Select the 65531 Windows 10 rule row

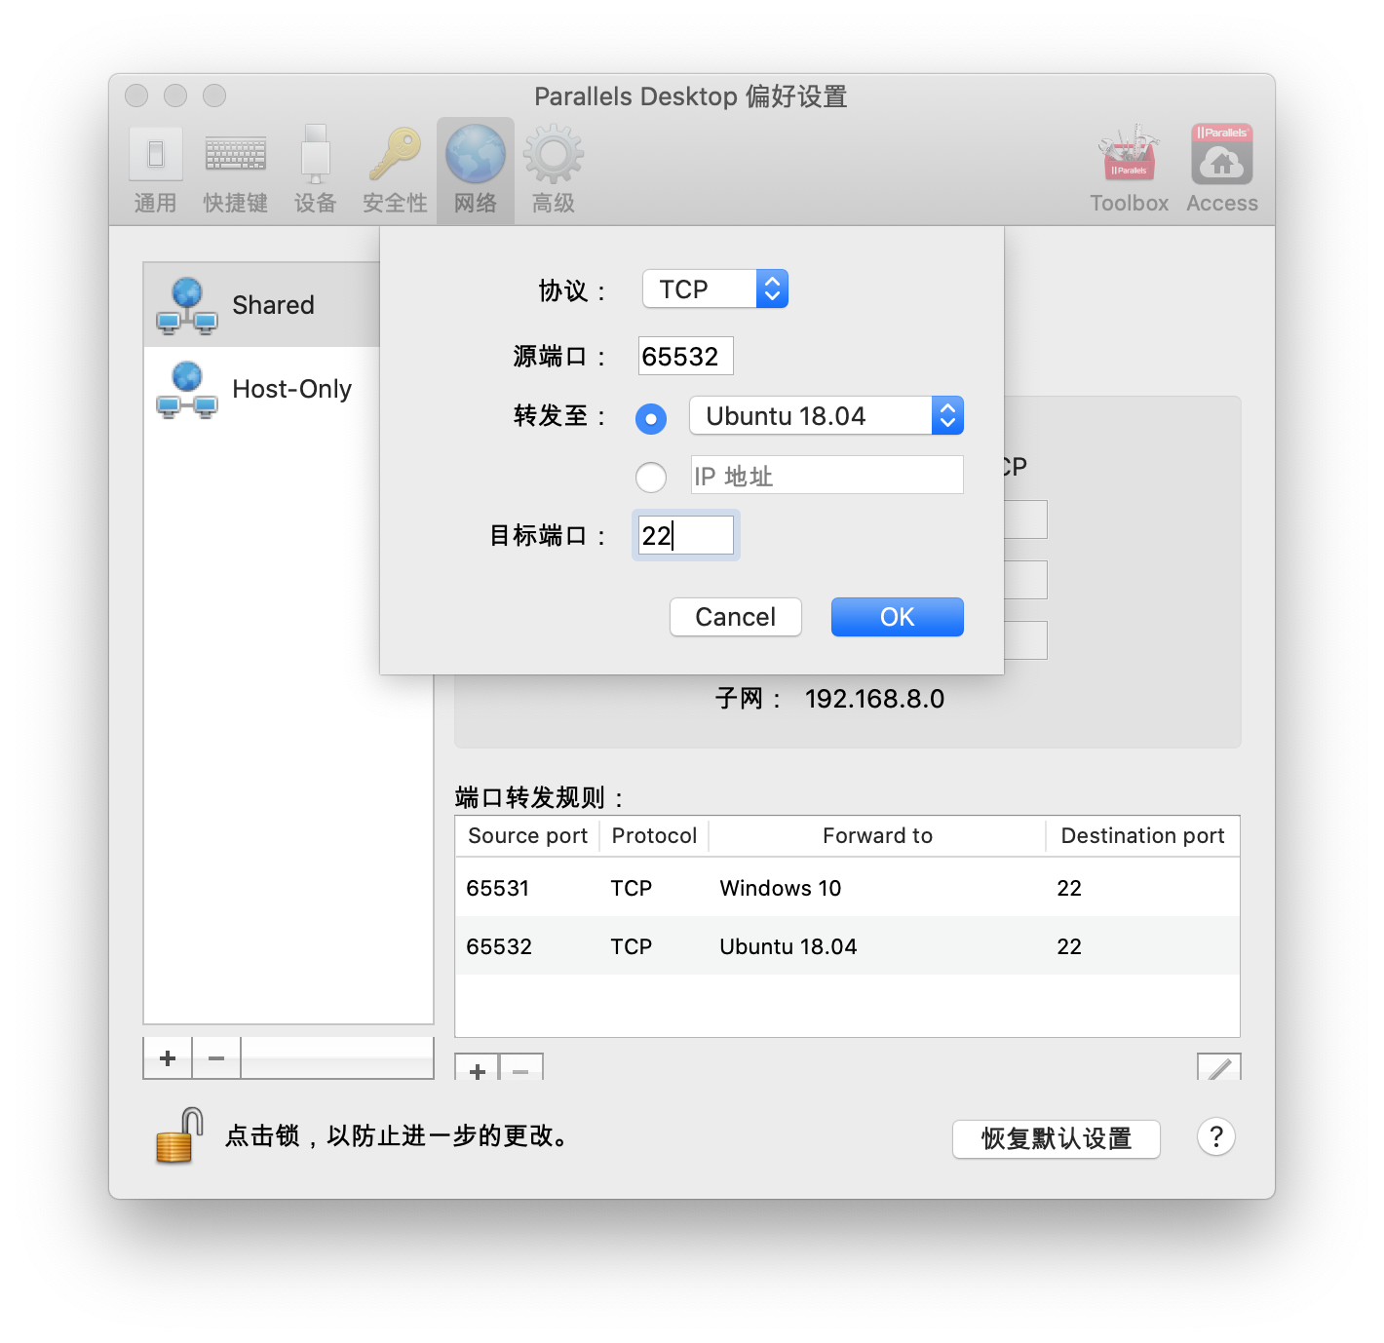[847, 888]
